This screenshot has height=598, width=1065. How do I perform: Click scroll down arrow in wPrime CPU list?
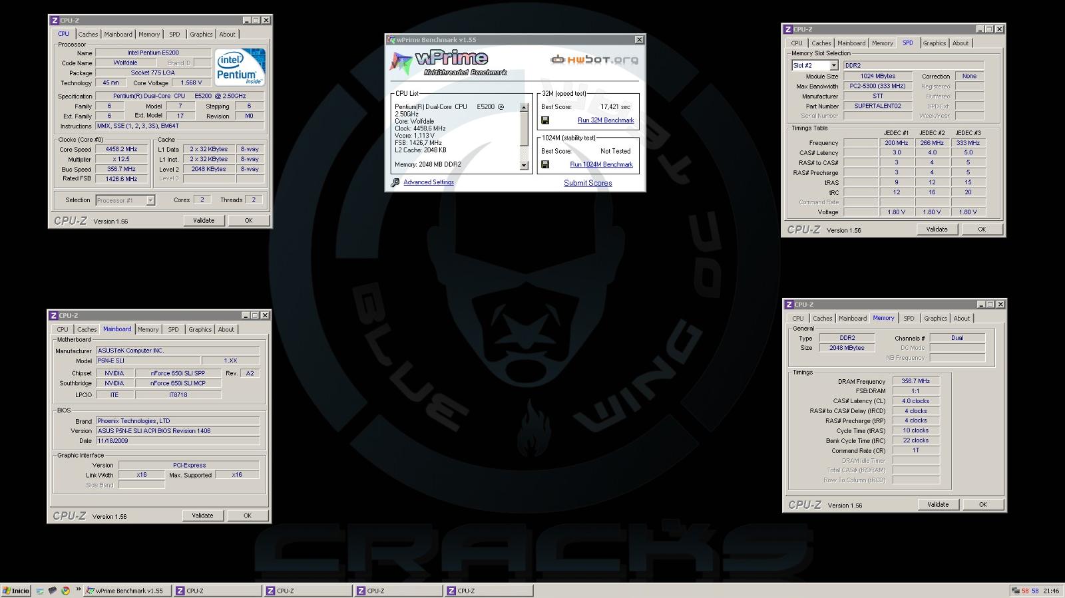click(x=524, y=166)
